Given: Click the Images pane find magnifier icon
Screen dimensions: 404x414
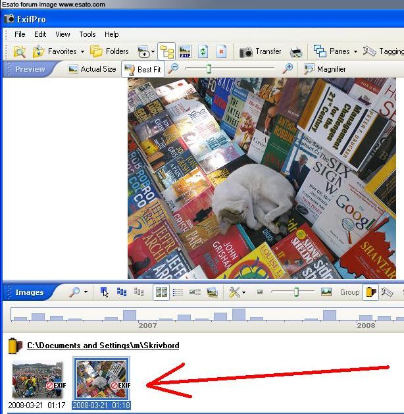Looking at the screenshot, I should [74, 292].
